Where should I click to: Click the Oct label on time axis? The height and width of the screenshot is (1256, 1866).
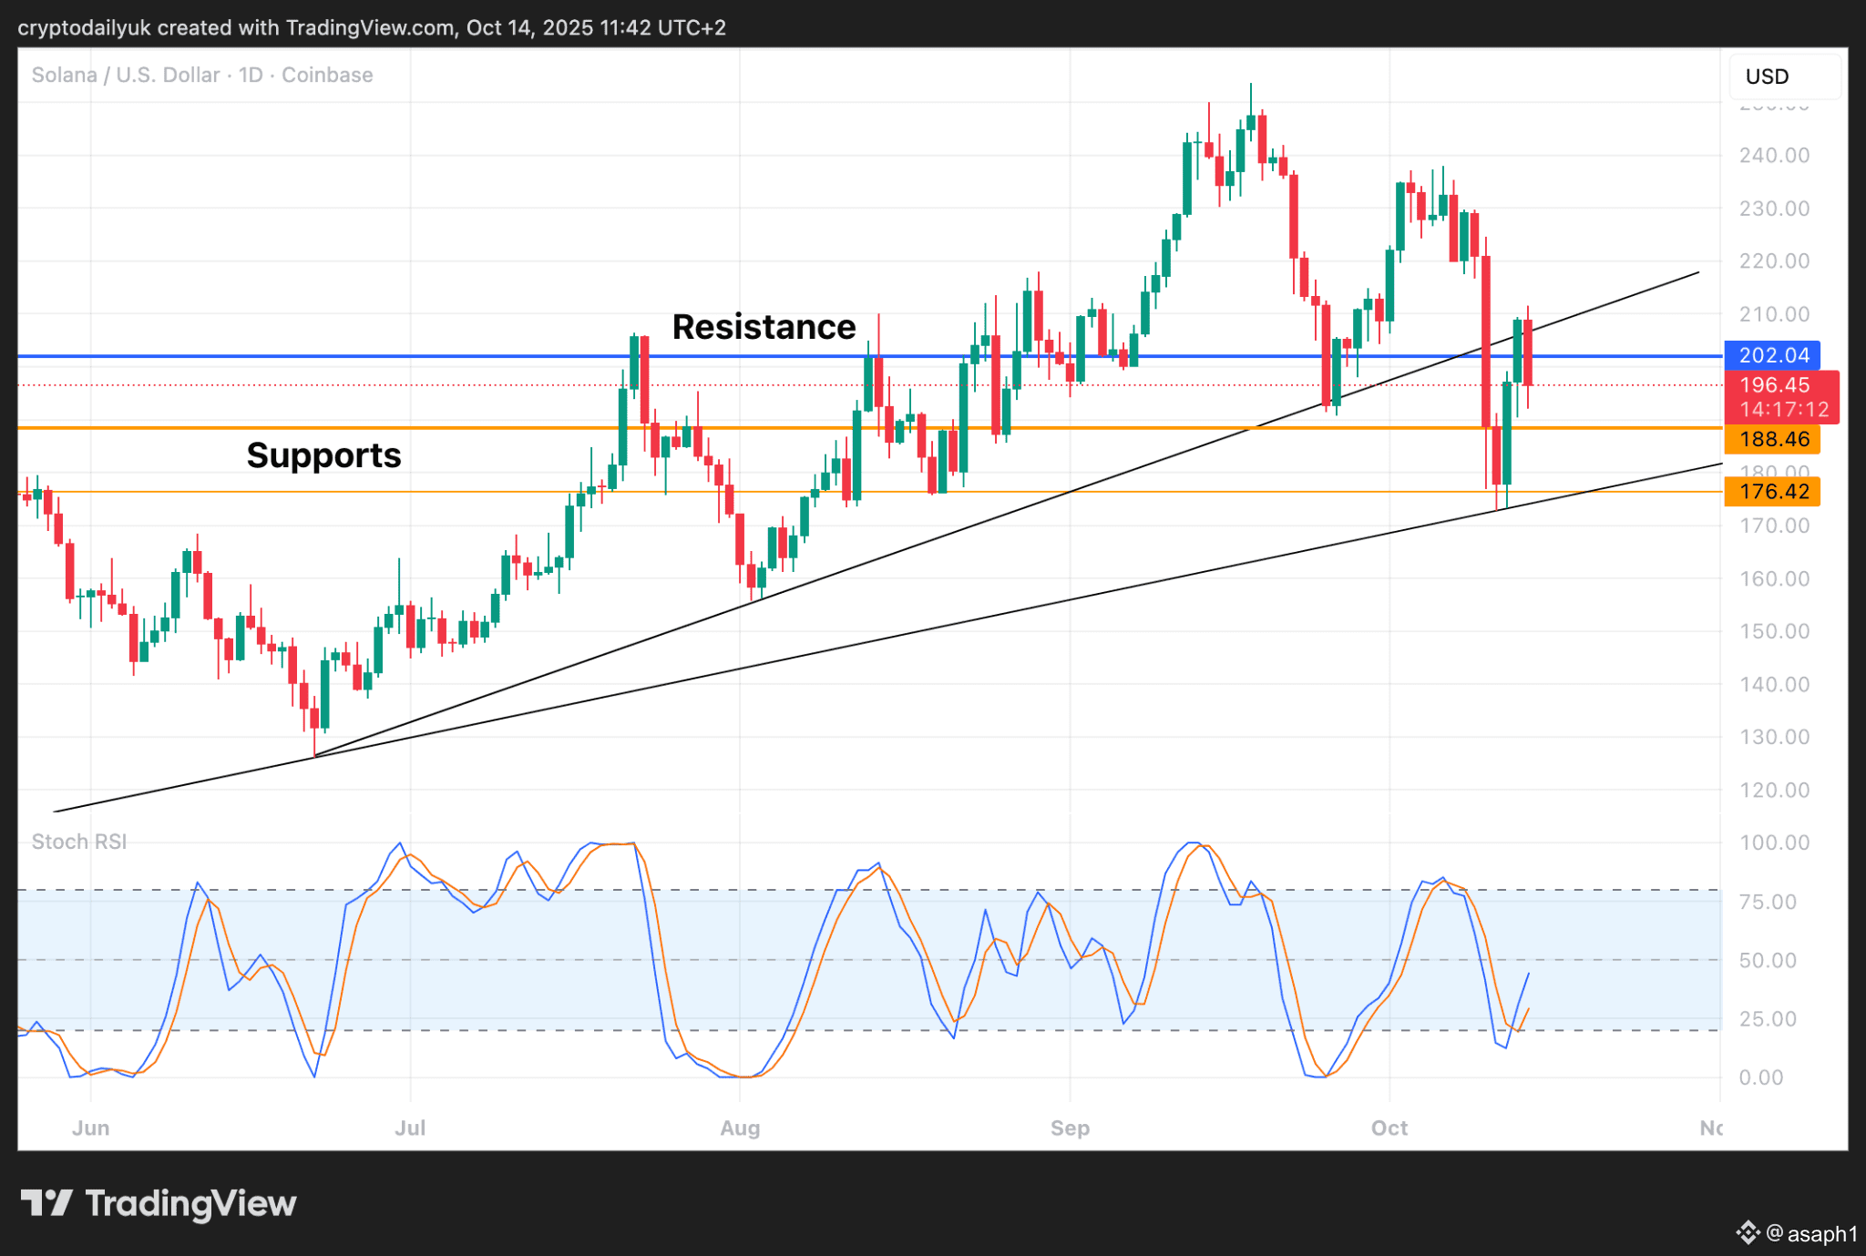tap(1389, 1128)
